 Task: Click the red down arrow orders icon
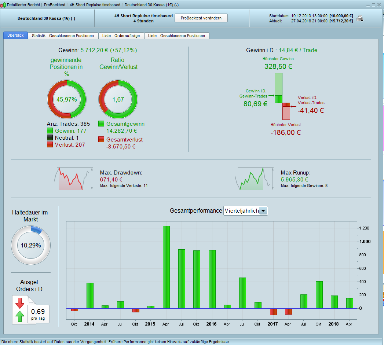[x=20, y=303]
